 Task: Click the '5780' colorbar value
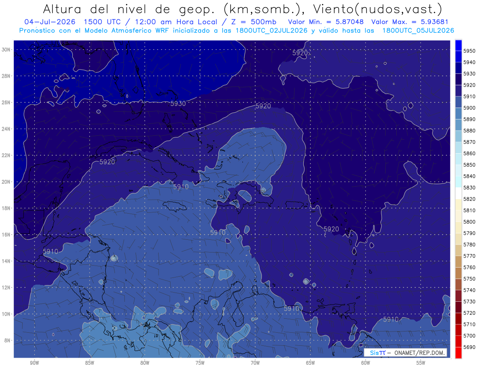pyautogui.click(x=469, y=245)
